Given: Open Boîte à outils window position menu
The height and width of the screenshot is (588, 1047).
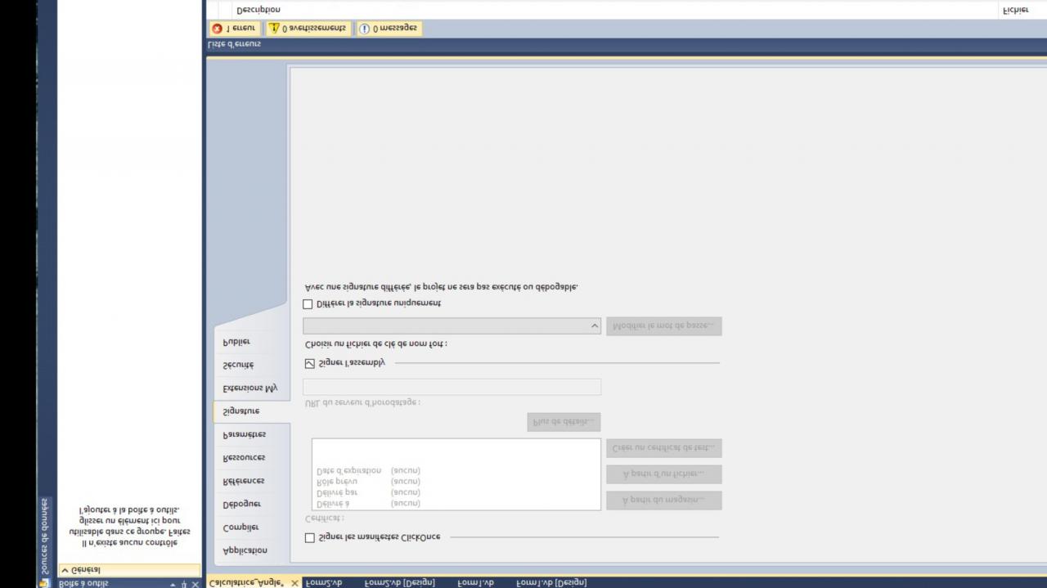Looking at the screenshot, I should tap(173, 584).
